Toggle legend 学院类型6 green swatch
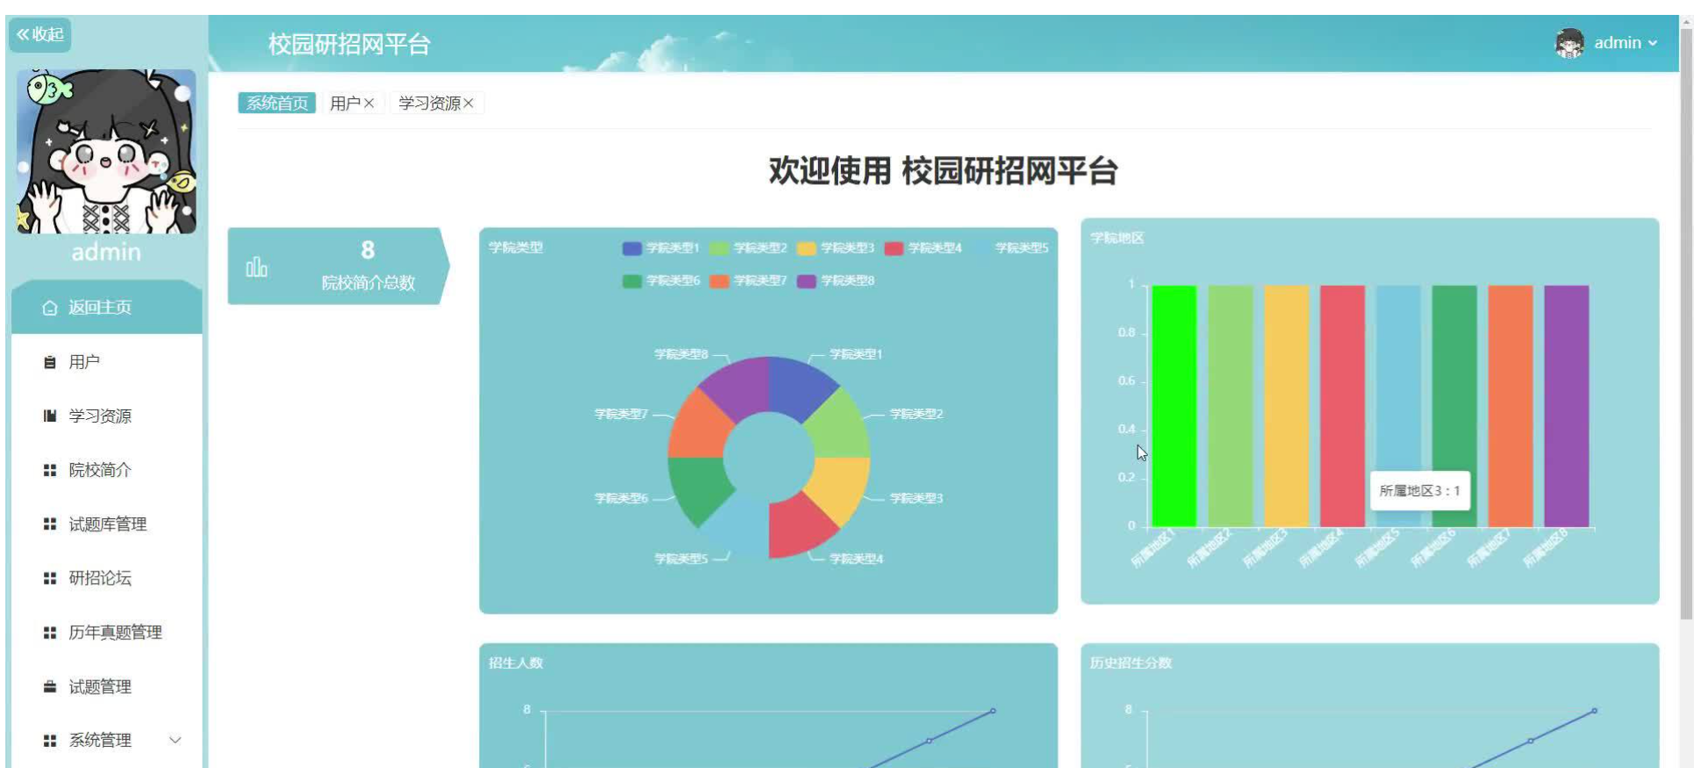 632,281
